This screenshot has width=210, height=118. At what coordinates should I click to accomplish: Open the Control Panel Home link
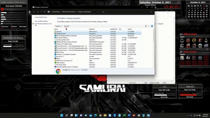(41, 17)
